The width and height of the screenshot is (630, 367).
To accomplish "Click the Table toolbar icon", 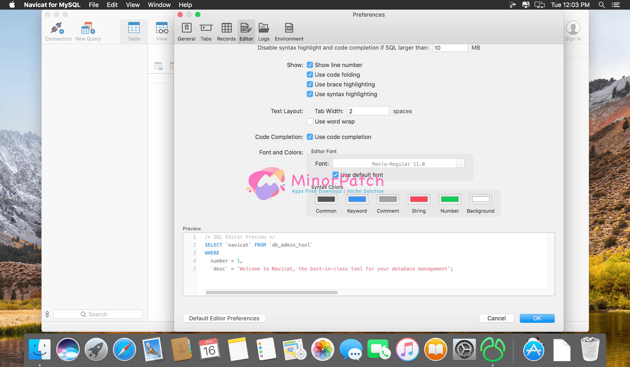I will pyautogui.click(x=134, y=31).
